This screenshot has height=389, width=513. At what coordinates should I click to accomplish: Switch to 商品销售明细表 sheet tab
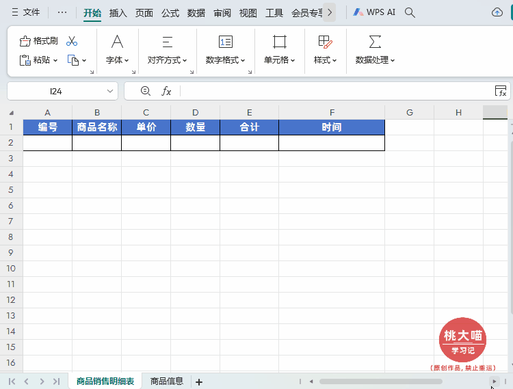click(x=105, y=381)
